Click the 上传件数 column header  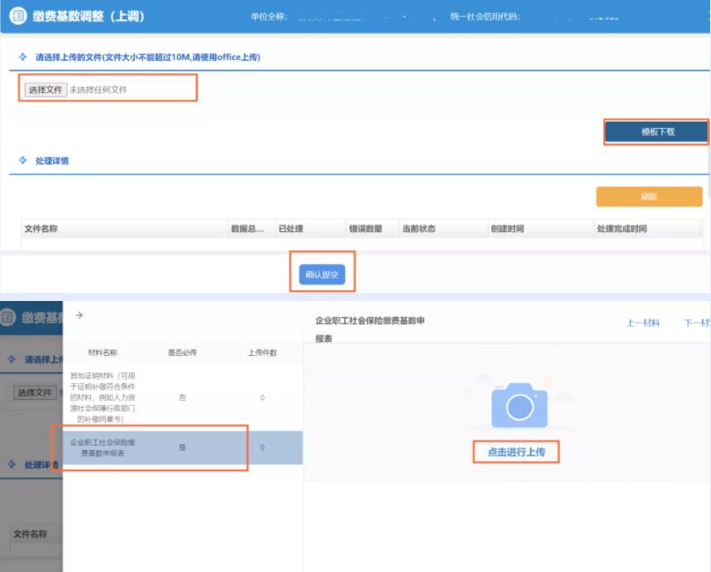262,352
